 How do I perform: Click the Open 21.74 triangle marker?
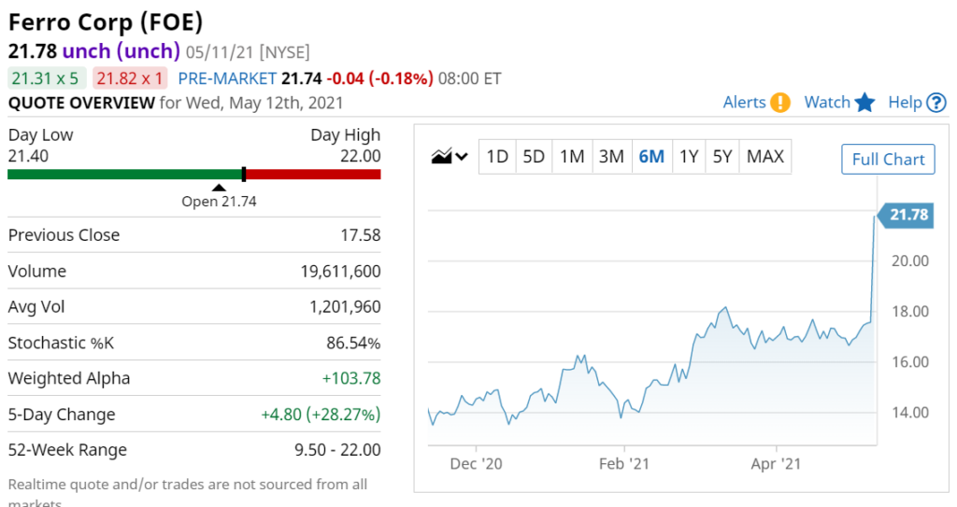click(219, 188)
